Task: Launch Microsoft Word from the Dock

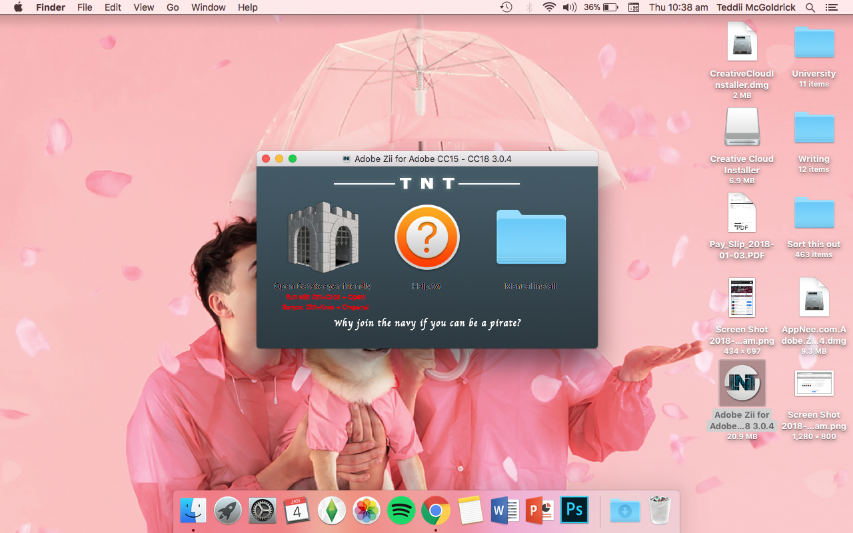Action: [x=504, y=511]
